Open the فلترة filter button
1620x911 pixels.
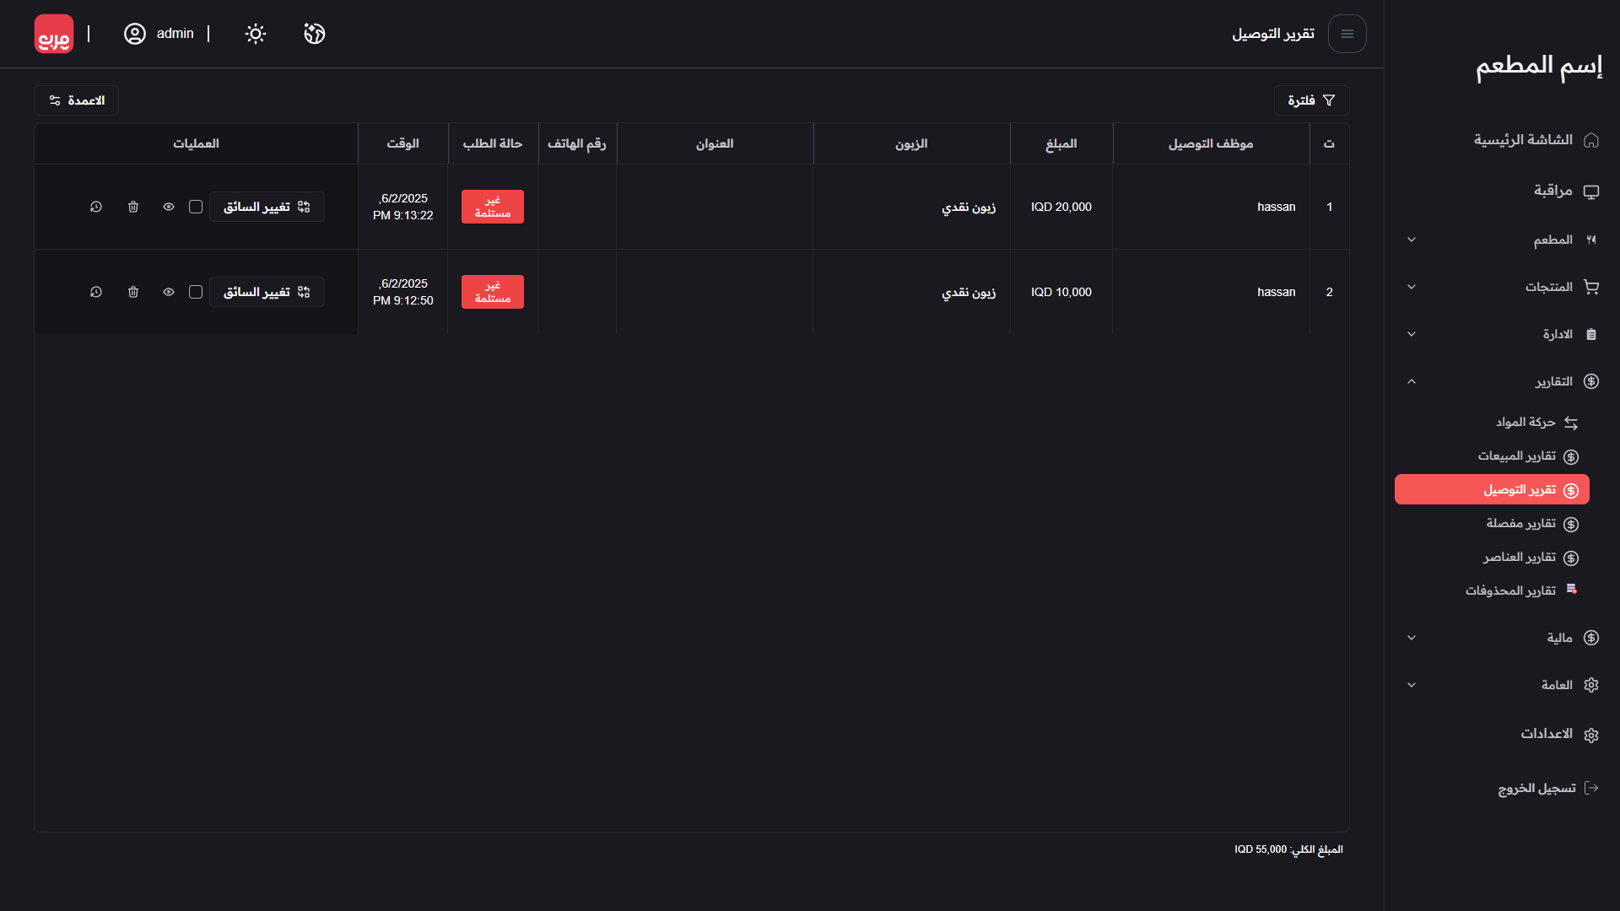[x=1311, y=100]
